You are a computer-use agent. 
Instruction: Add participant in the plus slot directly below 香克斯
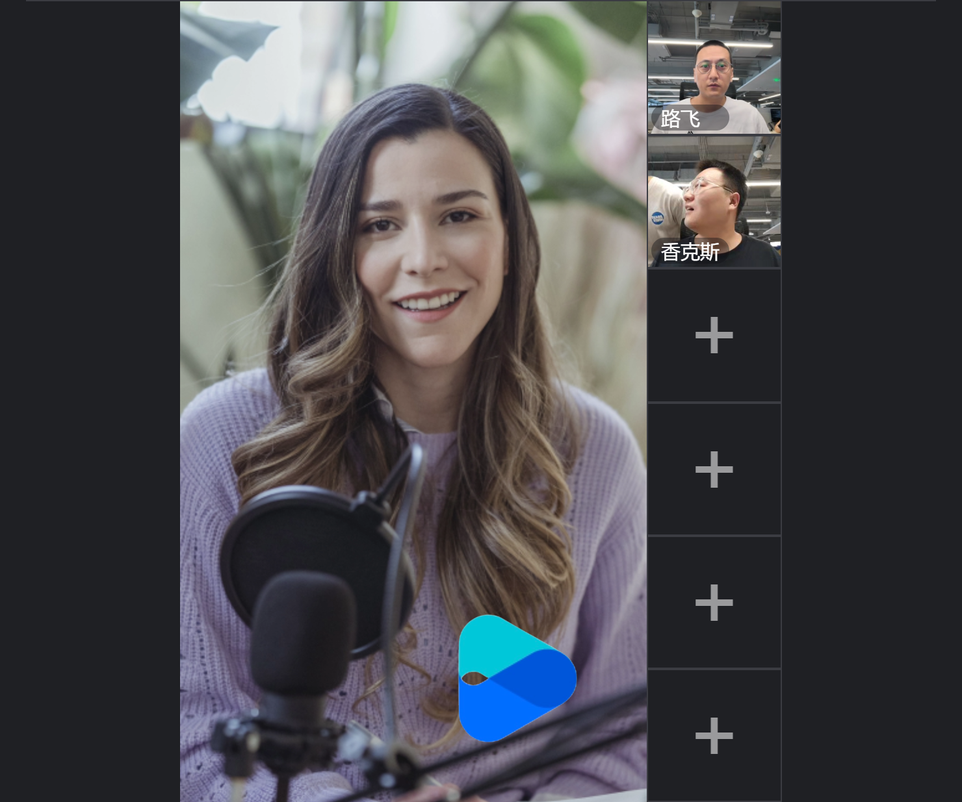coord(714,336)
